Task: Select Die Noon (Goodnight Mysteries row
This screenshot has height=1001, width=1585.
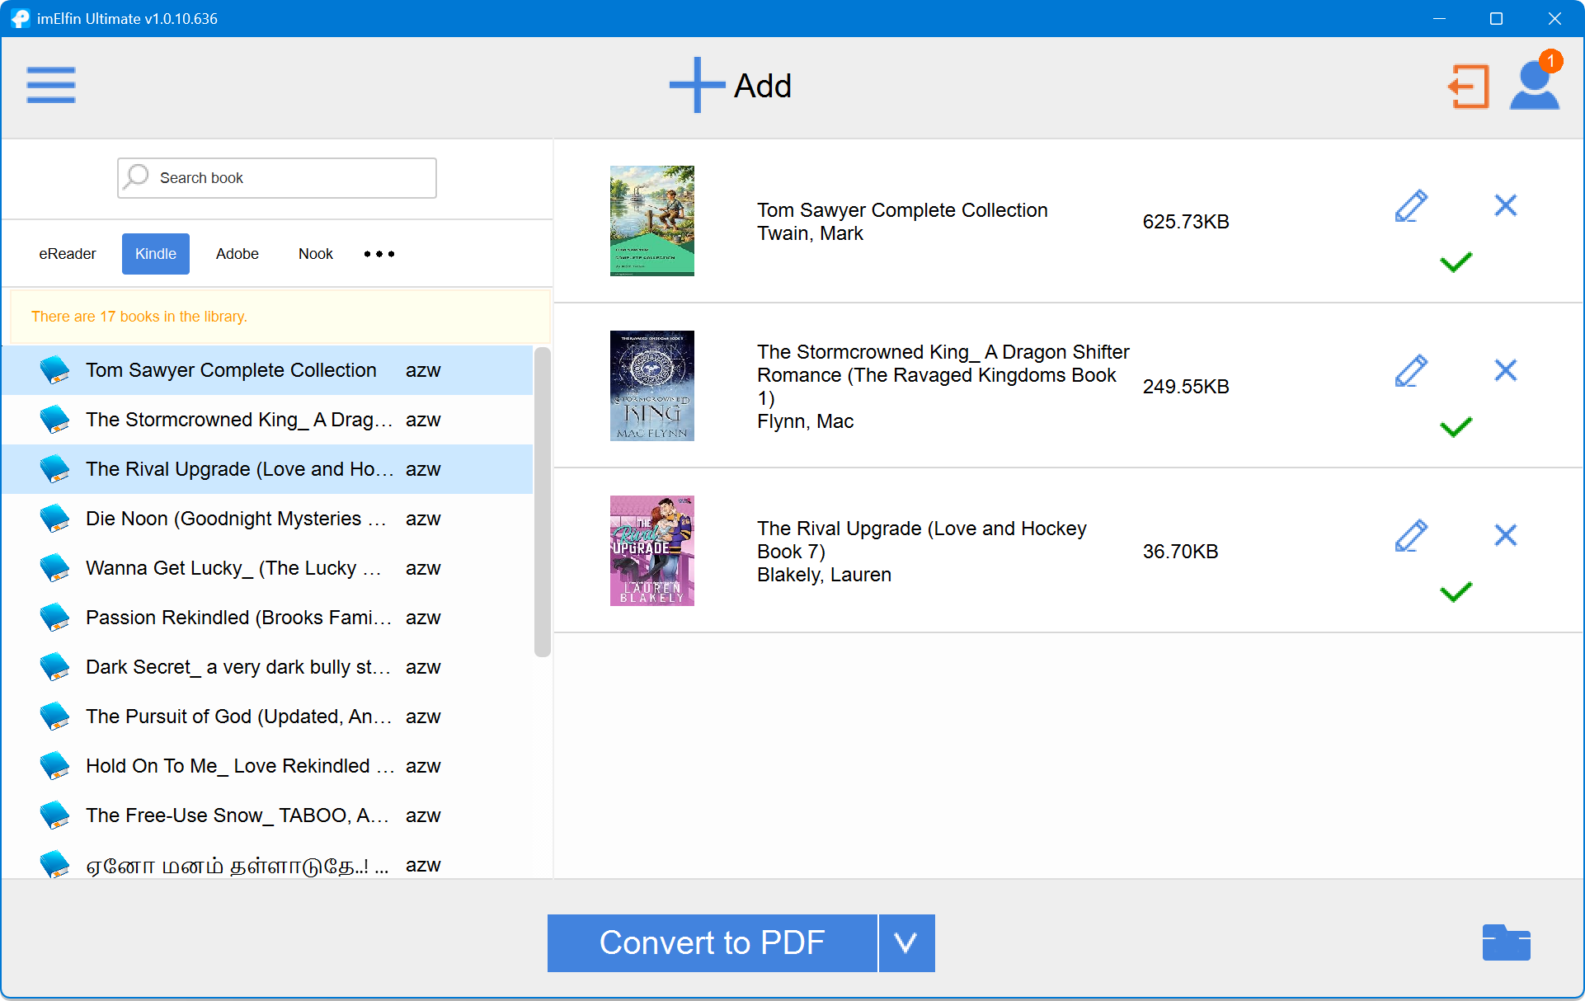Action: click(267, 519)
